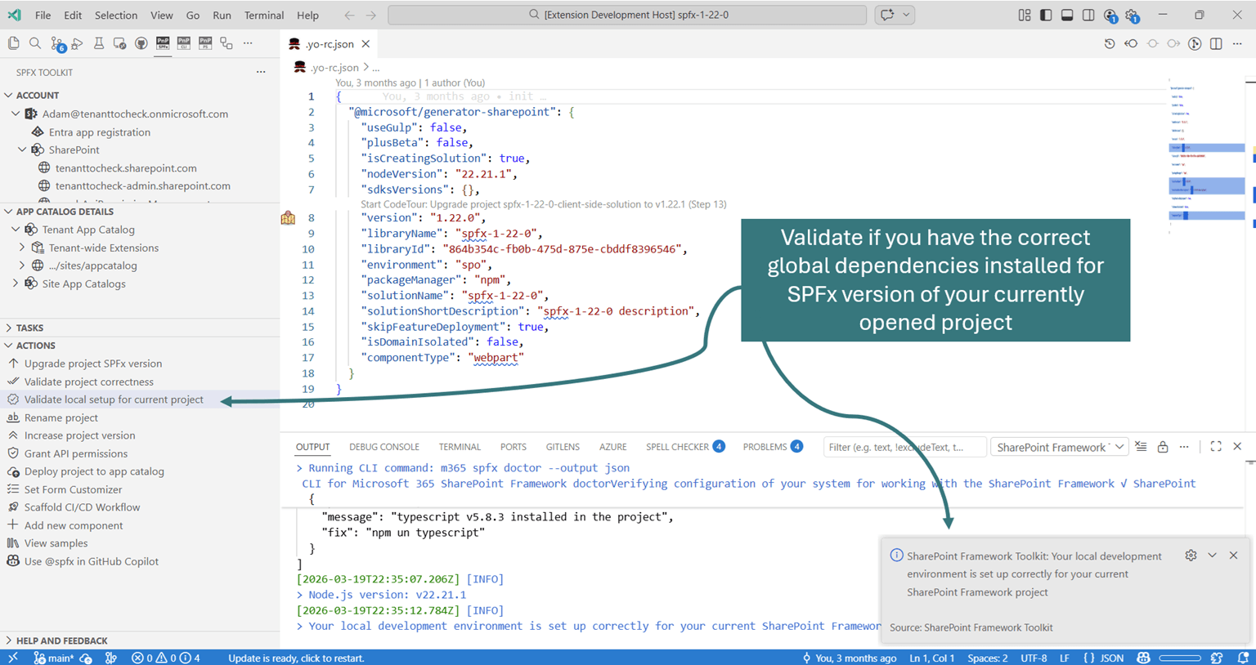
Task: Click the Split Editor icon above the editor
Action: pos(1216,43)
